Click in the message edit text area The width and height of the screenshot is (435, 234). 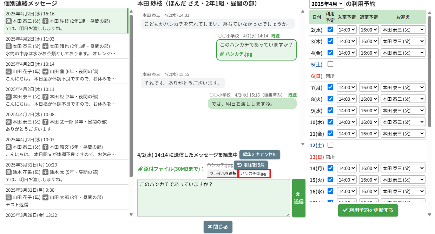click(x=213, y=198)
